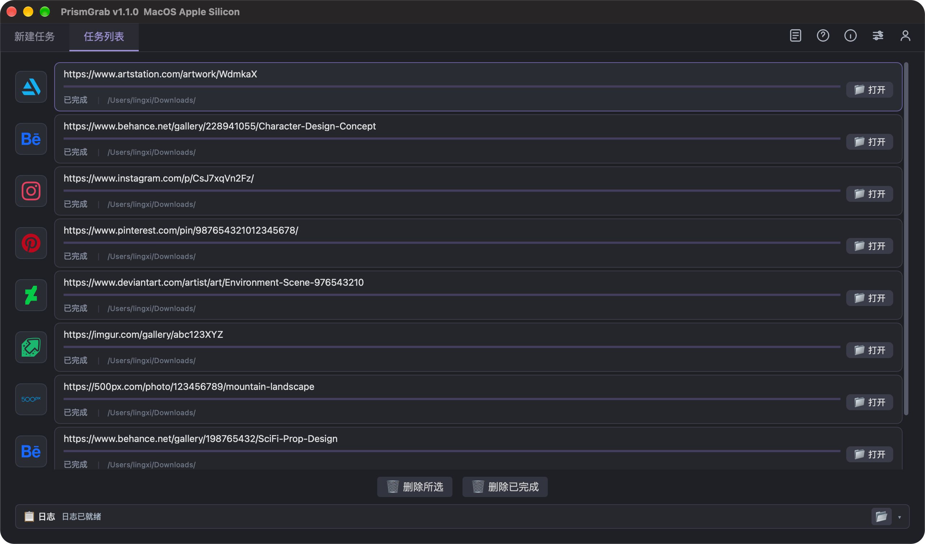This screenshot has width=925, height=544.
Task: Select the deviantart Environment-Scene URL text
Action: pos(214,282)
